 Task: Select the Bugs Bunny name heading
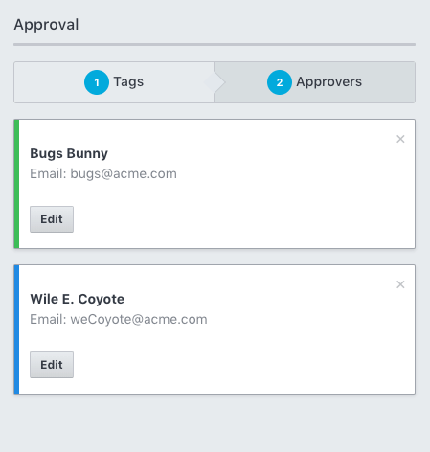[x=69, y=154]
